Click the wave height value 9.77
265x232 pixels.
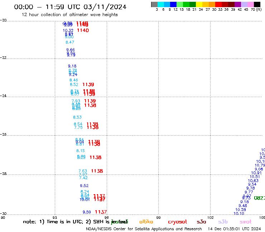249,192
